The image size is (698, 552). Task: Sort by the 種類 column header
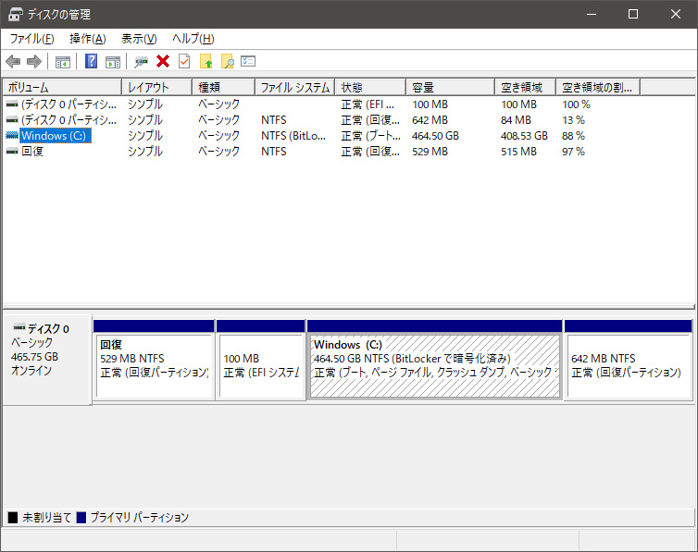224,88
